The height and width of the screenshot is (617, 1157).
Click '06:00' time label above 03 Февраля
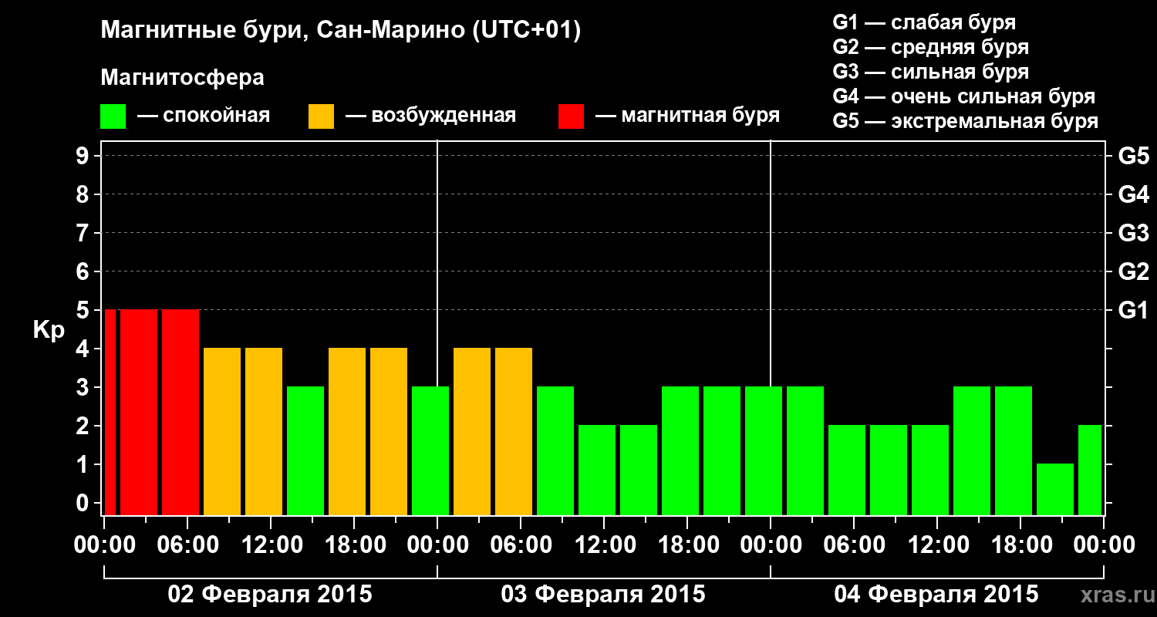coord(521,545)
